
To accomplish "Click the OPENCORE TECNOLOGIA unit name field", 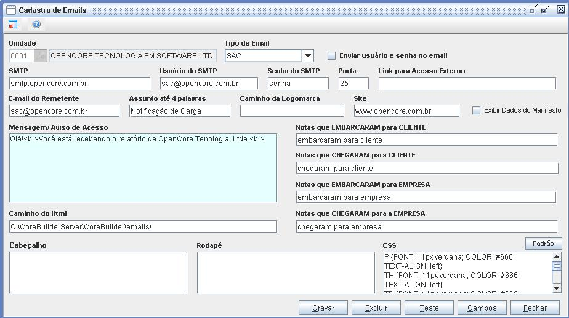I will [x=133, y=55].
